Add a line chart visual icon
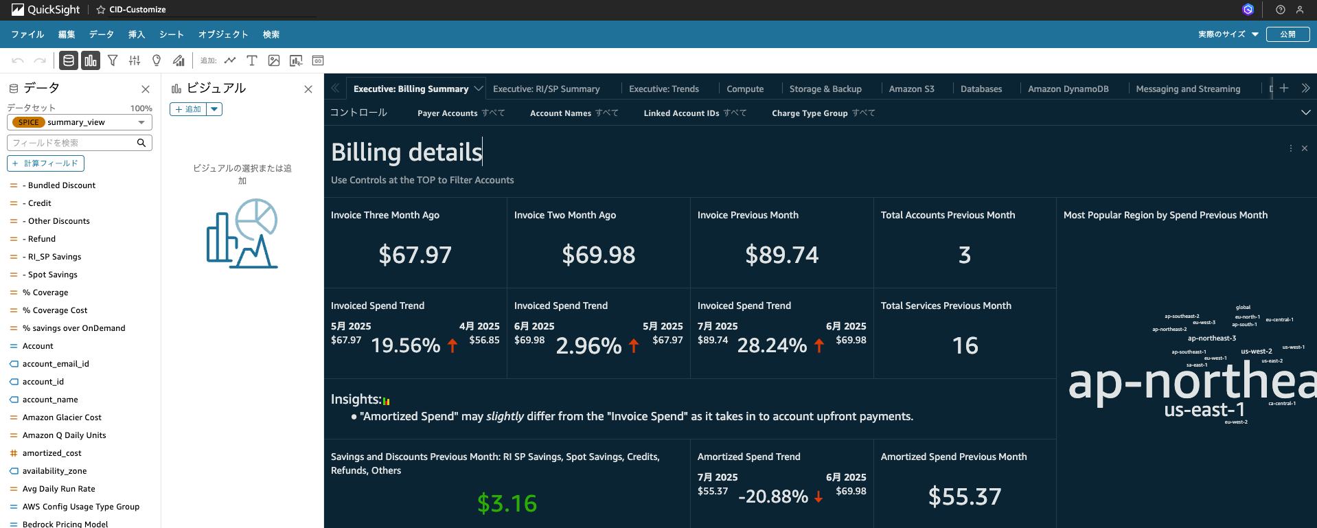The image size is (1317, 528). [230, 60]
